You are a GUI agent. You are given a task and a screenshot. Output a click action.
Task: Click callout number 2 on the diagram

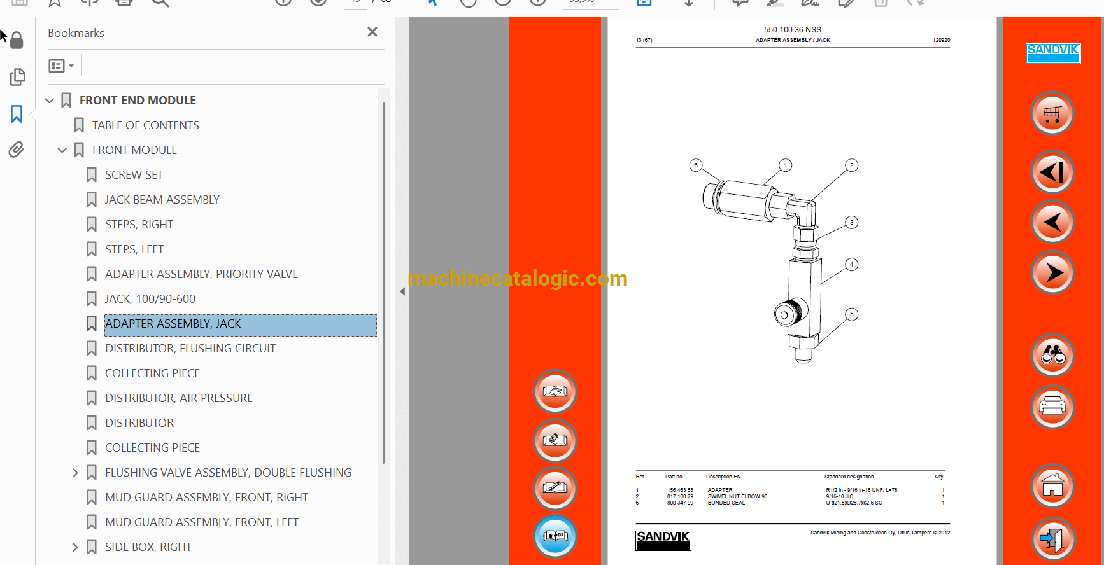[x=852, y=165]
